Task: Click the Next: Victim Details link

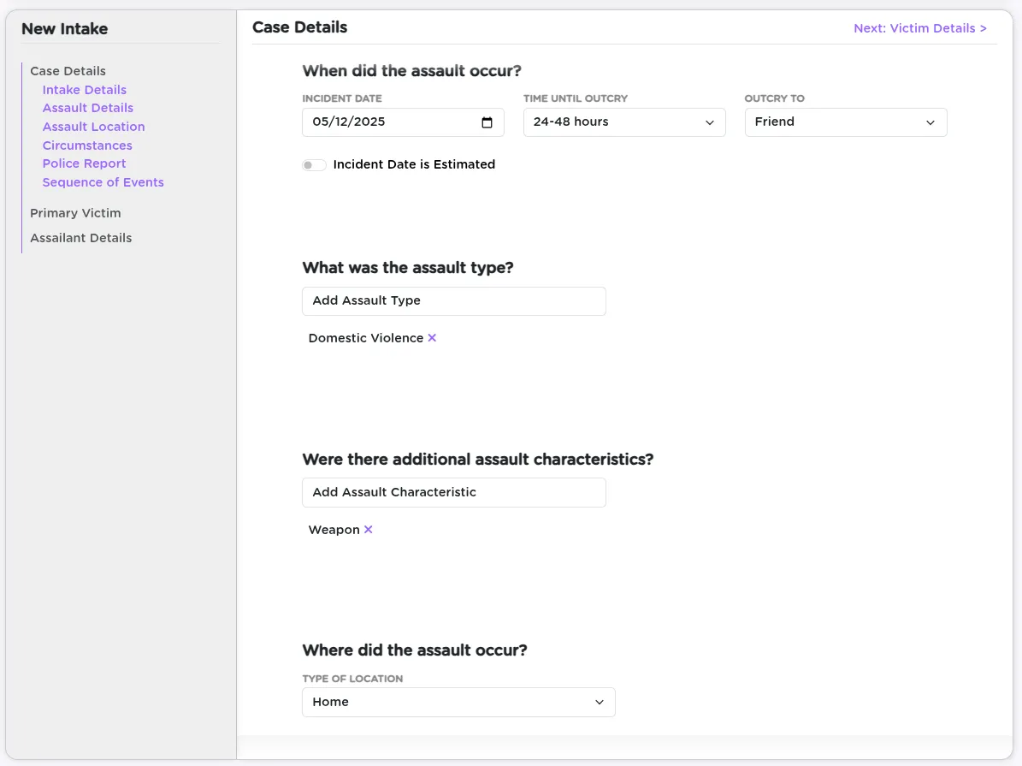Action: (920, 28)
